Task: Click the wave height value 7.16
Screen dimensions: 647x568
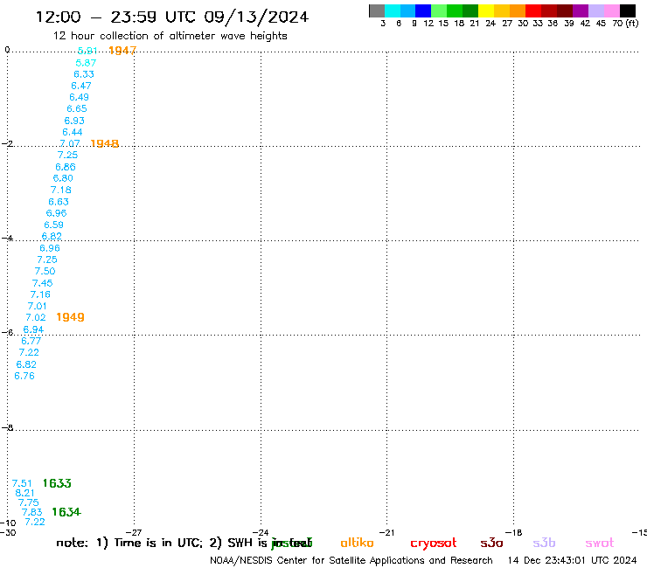Action: tap(40, 294)
